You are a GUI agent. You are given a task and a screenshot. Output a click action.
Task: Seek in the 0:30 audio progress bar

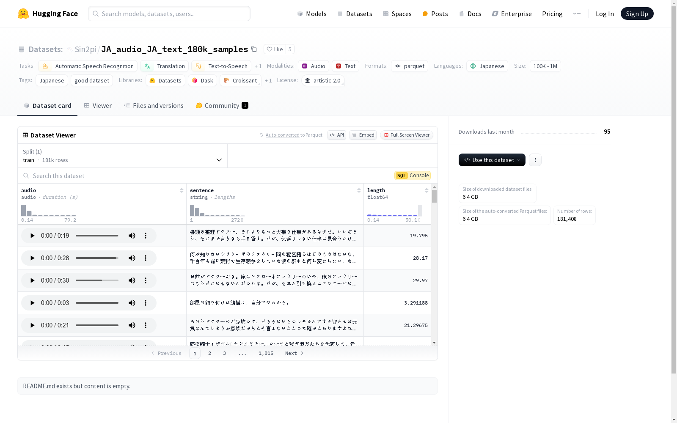pyautogui.click(x=97, y=280)
